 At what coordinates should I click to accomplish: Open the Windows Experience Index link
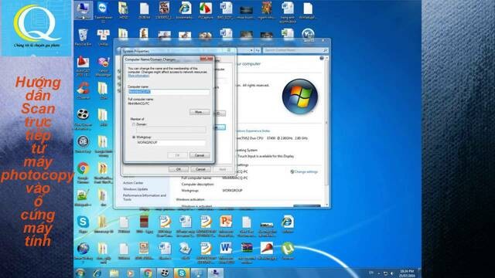[253, 131]
